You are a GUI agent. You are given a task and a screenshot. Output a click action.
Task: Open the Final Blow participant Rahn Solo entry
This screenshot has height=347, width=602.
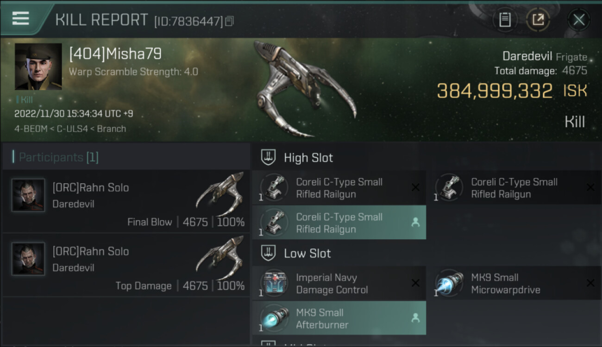tap(126, 201)
